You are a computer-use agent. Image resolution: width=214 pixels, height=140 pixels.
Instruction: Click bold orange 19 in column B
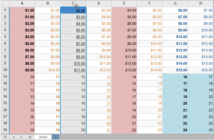point(58,130)
